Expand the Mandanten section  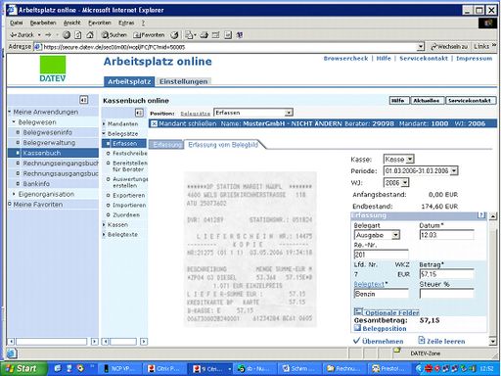[104, 123]
